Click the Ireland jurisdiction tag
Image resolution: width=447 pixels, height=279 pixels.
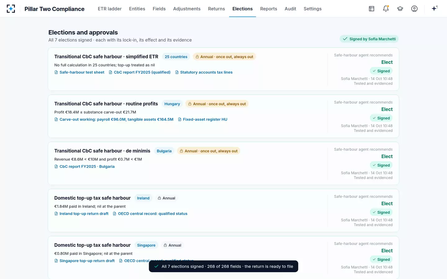(x=143, y=198)
